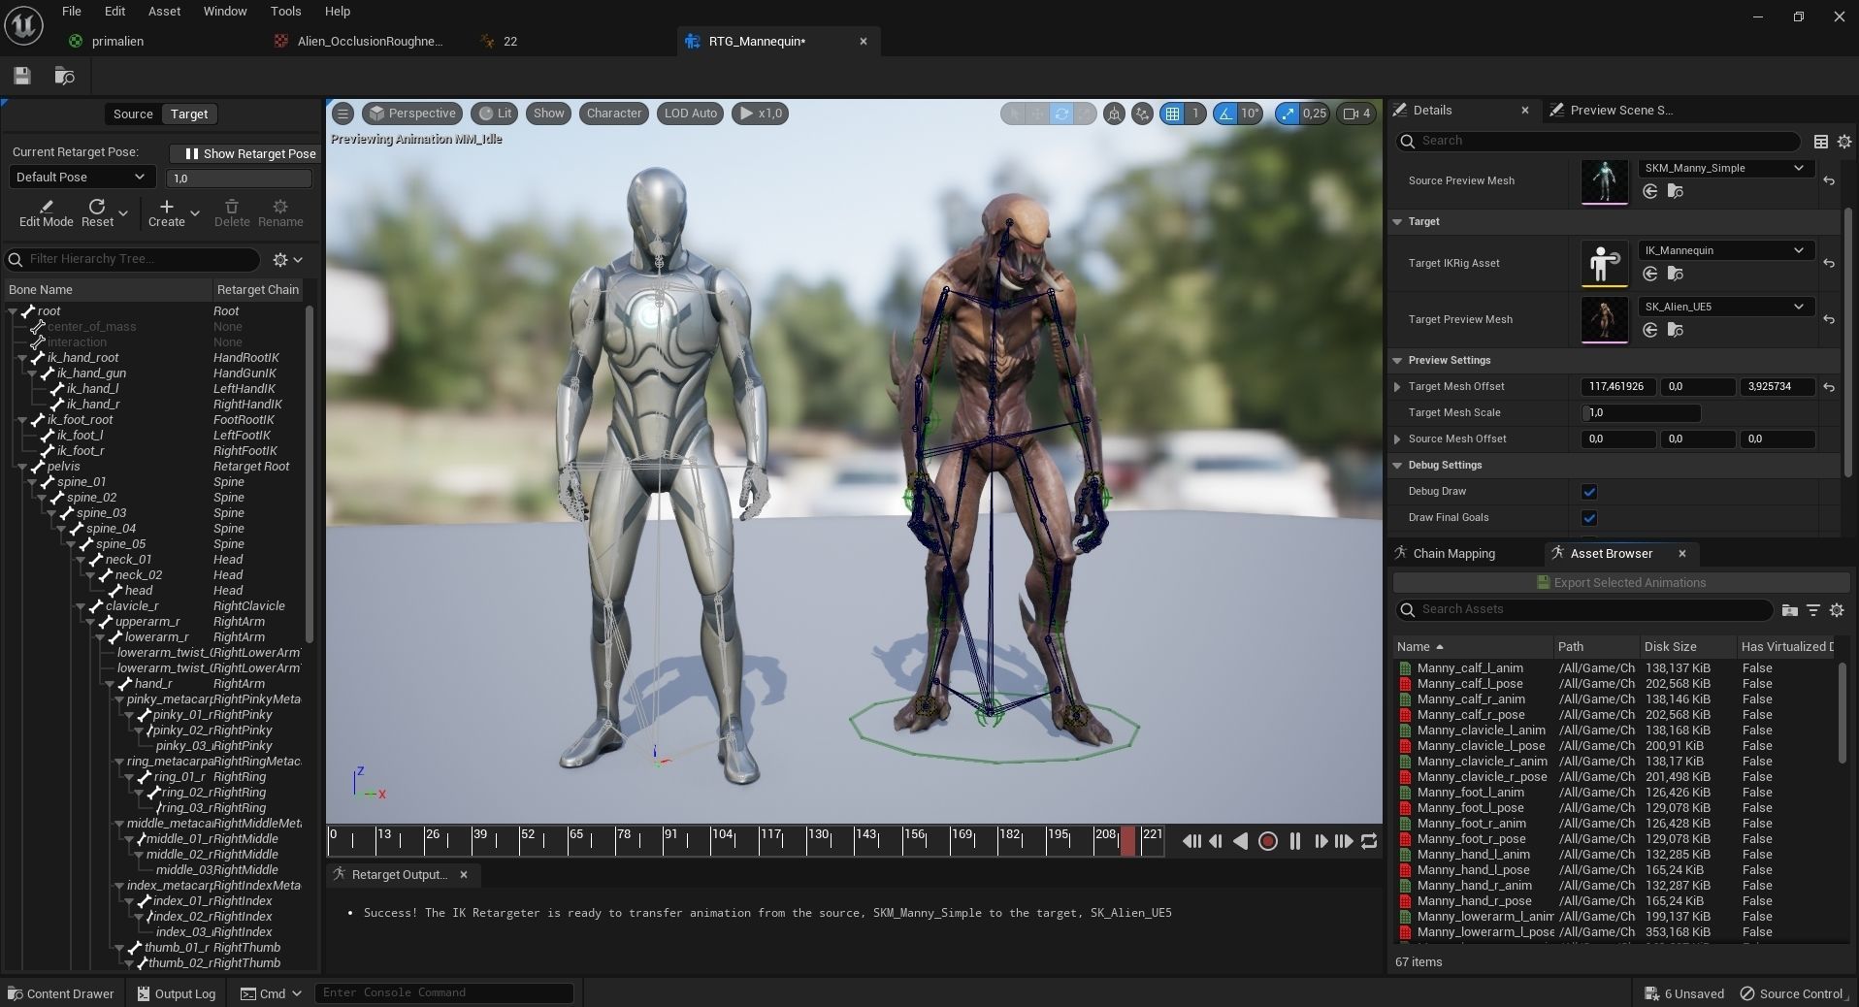The height and width of the screenshot is (1007, 1859).
Task: Collapse the pelvis bone in hierarchy
Action: (x=22, y=467)
